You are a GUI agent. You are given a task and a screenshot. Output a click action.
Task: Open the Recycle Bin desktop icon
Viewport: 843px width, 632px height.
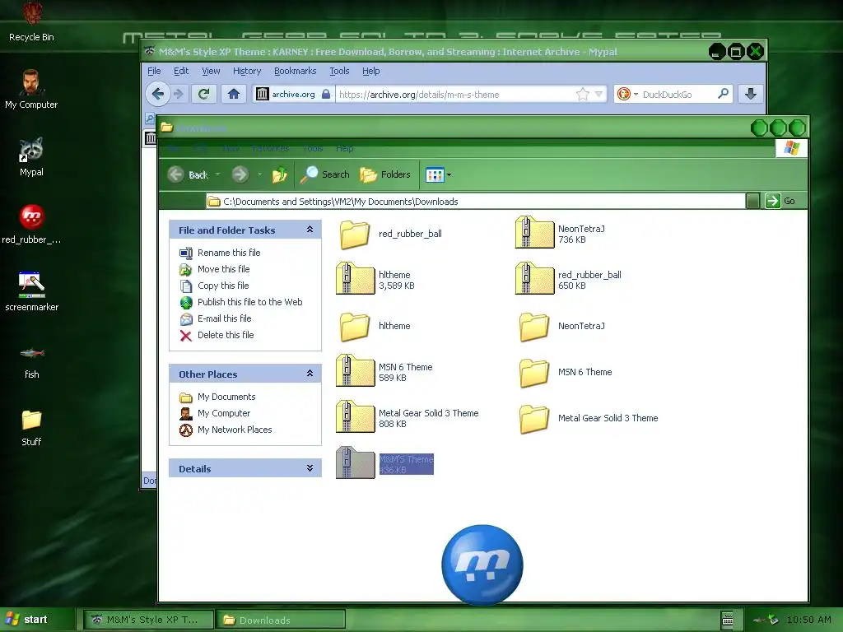[x=32, y=21]
